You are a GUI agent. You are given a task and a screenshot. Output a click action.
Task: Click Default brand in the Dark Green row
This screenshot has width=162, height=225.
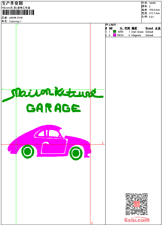(x=149, y=32)
